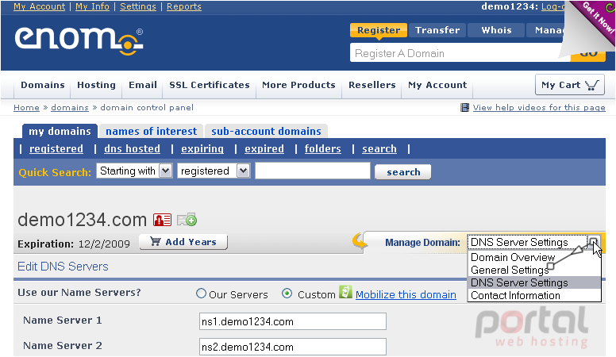This screenshot has width=616, height=357.
Task: Click the My Account link in top bar
Action: (x=39, y=6)
